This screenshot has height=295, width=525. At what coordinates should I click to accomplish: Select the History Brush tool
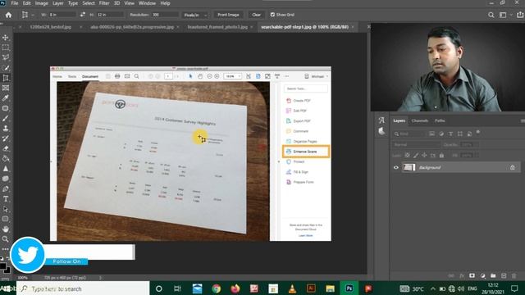tap(6, 138)
